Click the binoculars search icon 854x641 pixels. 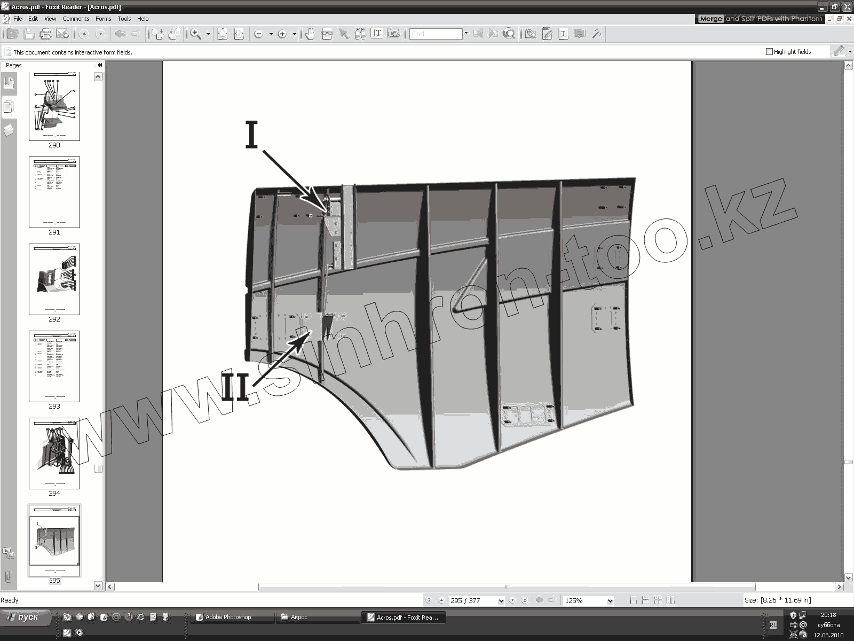pyautogui.click(x=360, y=34)
